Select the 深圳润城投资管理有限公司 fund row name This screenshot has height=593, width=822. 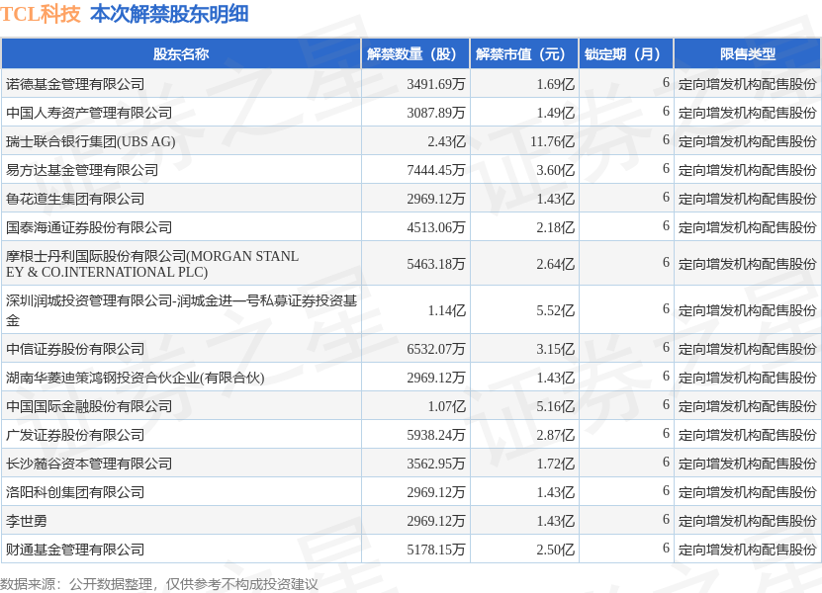[181, 310]
